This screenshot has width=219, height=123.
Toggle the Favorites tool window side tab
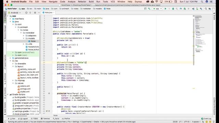[x=5, y=93]
